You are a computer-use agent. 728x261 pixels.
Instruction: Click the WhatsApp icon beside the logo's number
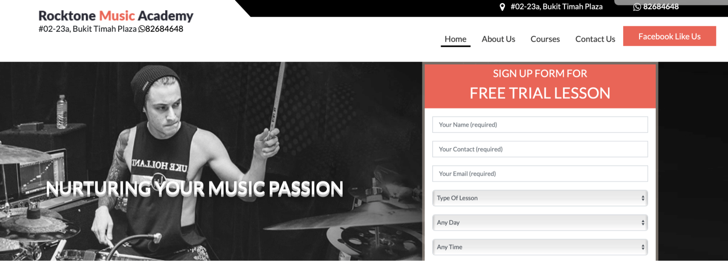tap(142, 29)
